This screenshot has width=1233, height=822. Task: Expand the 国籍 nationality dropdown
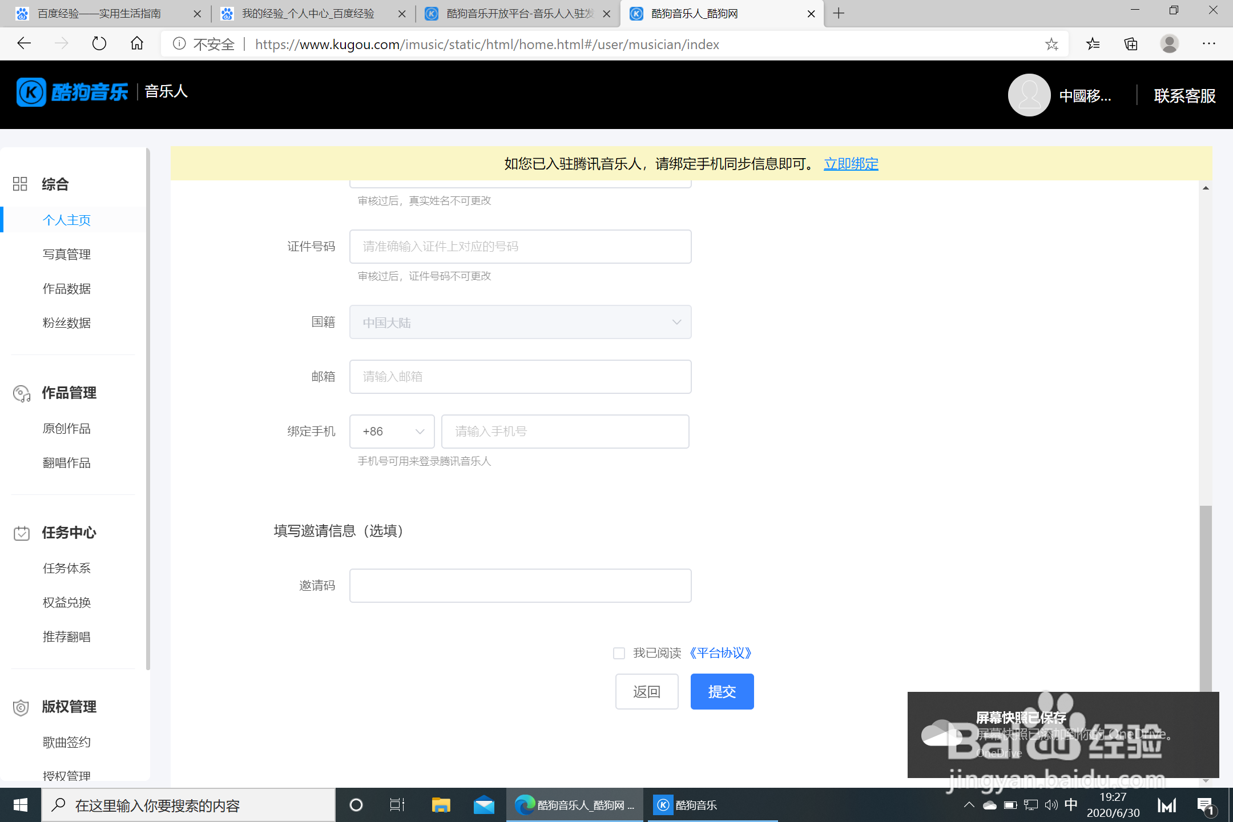pyautogui.click(x=520, y=323)
